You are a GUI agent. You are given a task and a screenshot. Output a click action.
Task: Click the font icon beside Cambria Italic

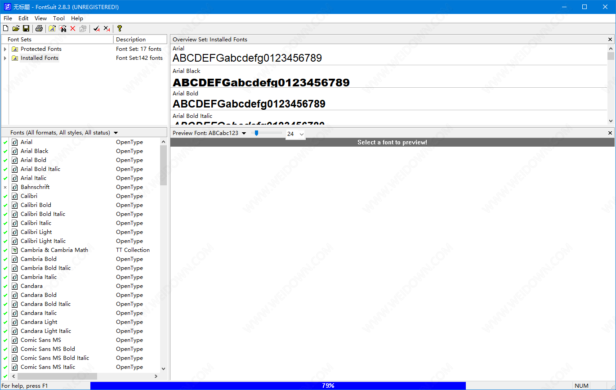coord(15,277)
